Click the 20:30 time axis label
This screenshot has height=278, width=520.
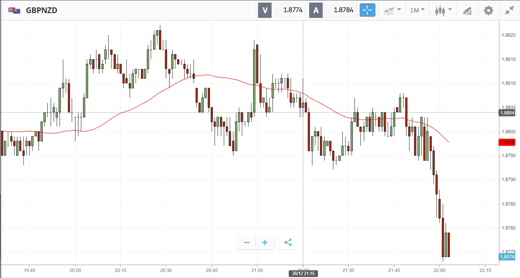166,270
